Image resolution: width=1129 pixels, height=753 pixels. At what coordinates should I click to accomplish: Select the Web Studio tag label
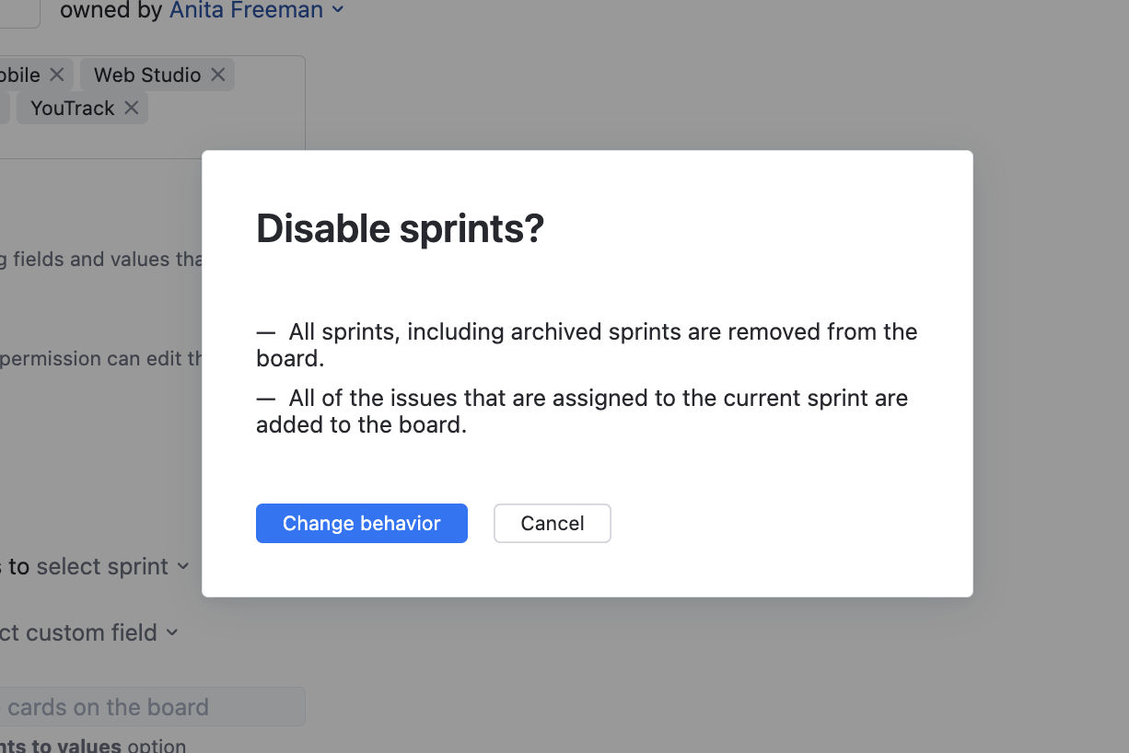[146, 75]
